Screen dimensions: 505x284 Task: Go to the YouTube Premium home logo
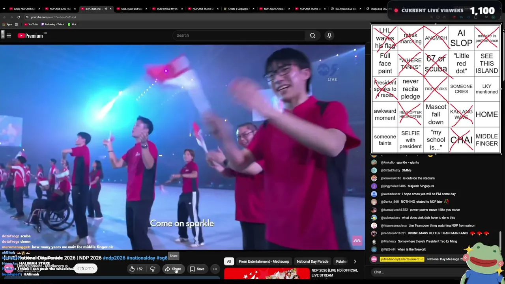click(x=30, y=35)
